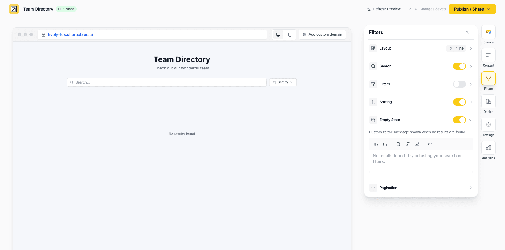
Task: Switch to desktop preview icon
Action: (278, 35)
